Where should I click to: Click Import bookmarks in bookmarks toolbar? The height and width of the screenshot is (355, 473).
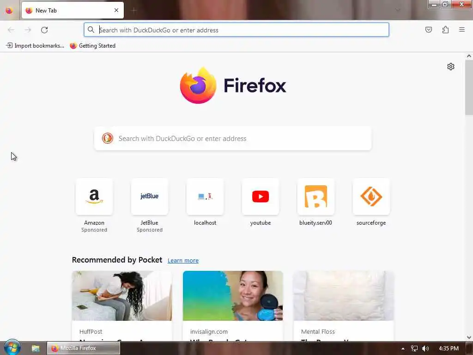click(x=35, y=46)
